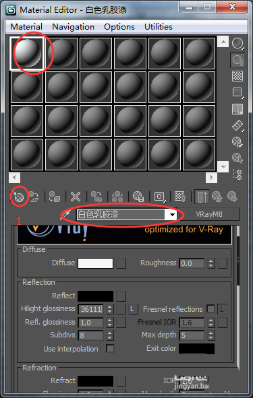Screen dimensions: 253x398
Task: Click the Refl. glossiness map button
Action: tap(121, 323)
